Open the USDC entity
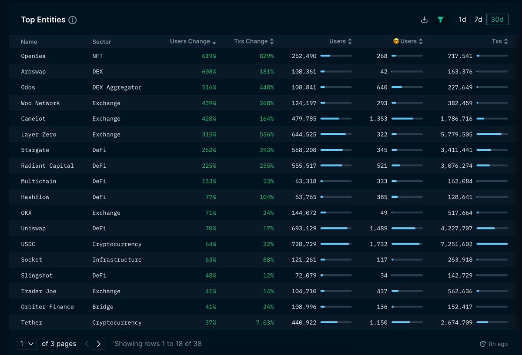This screenshot has height=355, width=522. tap(28, 244)
